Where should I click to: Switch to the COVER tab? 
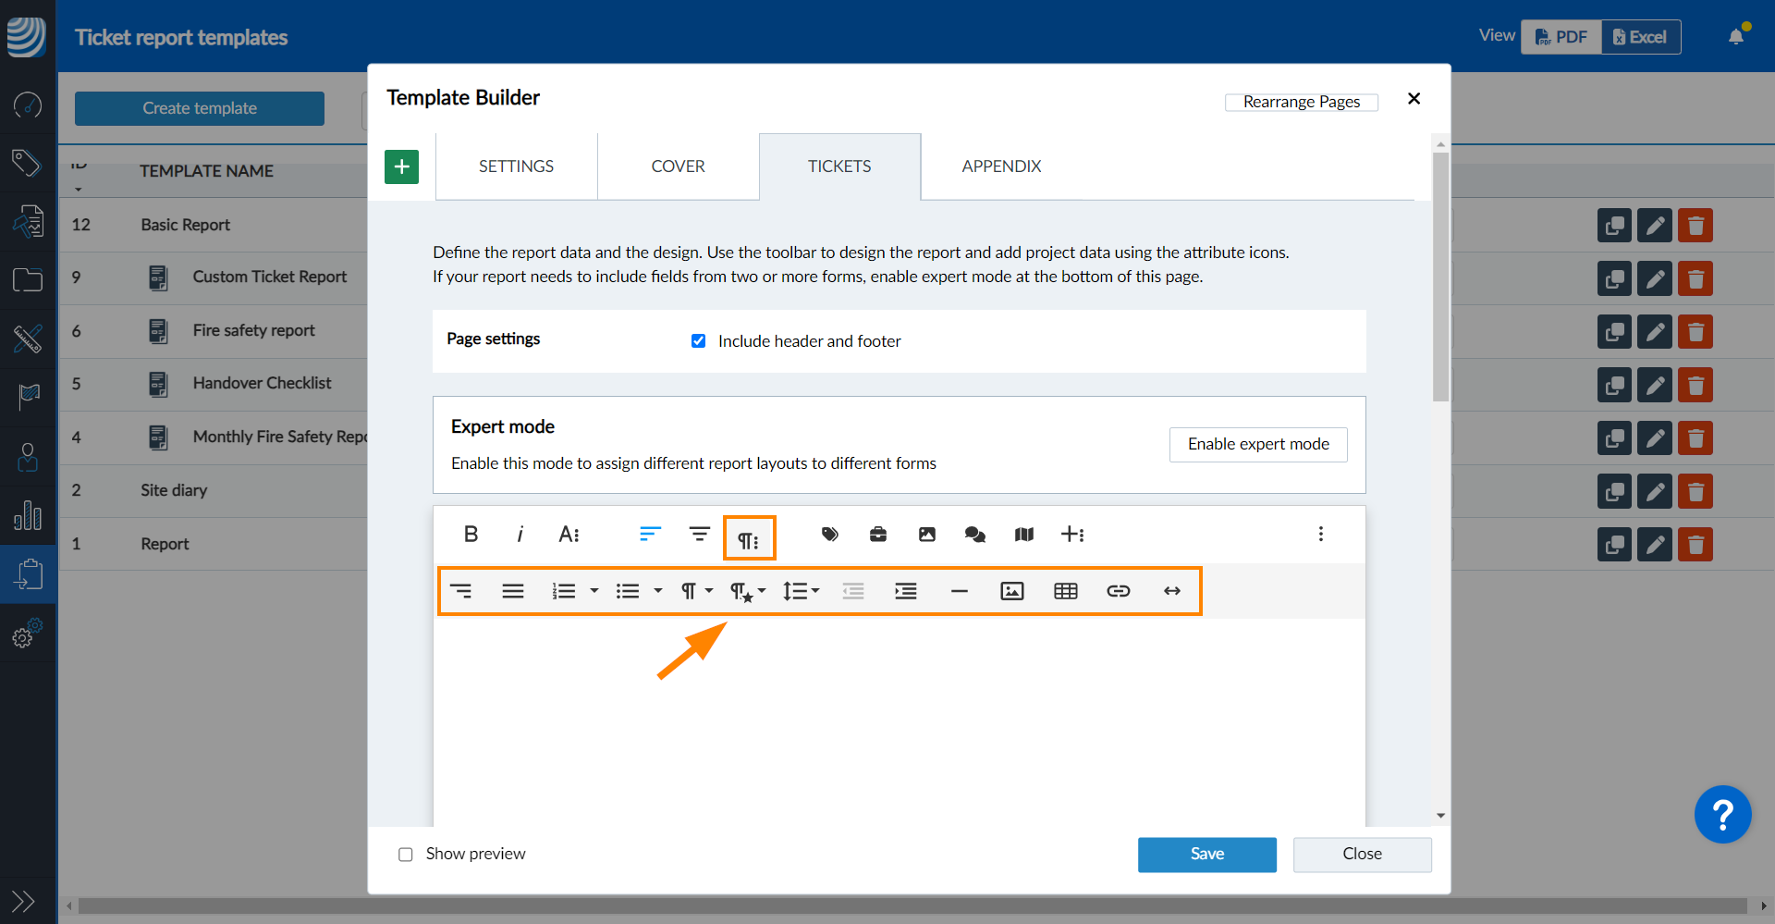point(678,166)
